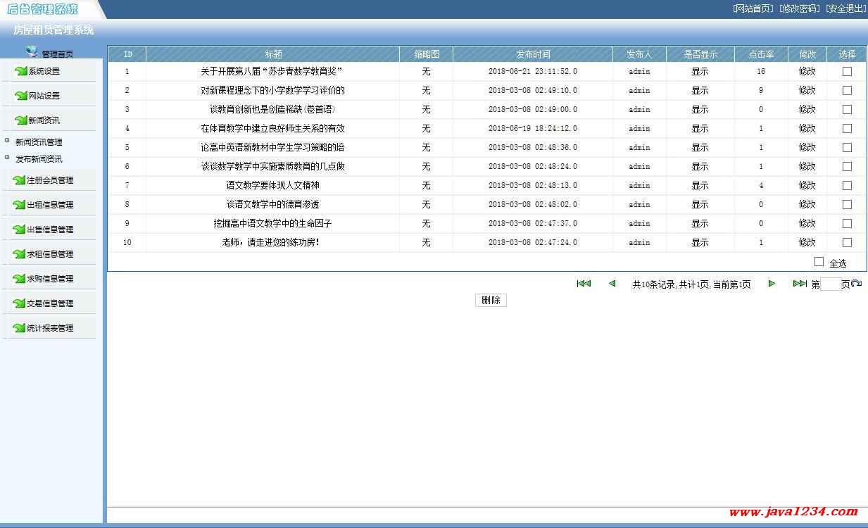Expand the 注册会员管理 sidebar menu
The width and height of the screenshot is (868, 528).
(49, 180)
